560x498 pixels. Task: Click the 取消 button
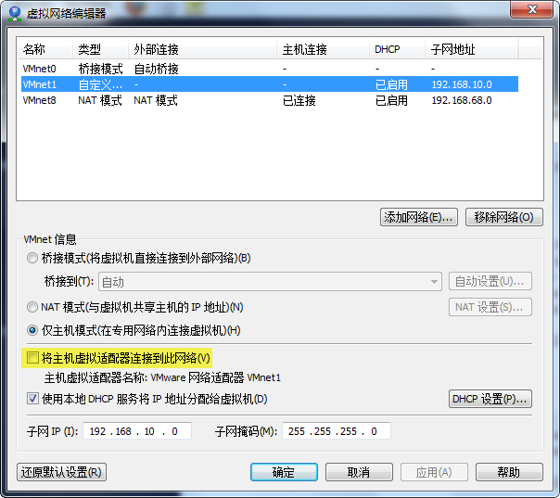pos(359,472)
